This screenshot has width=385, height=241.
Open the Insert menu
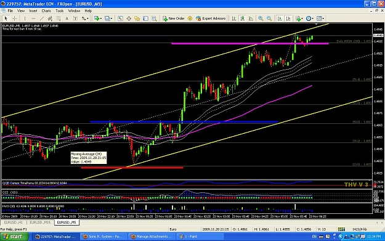point(33,11)
